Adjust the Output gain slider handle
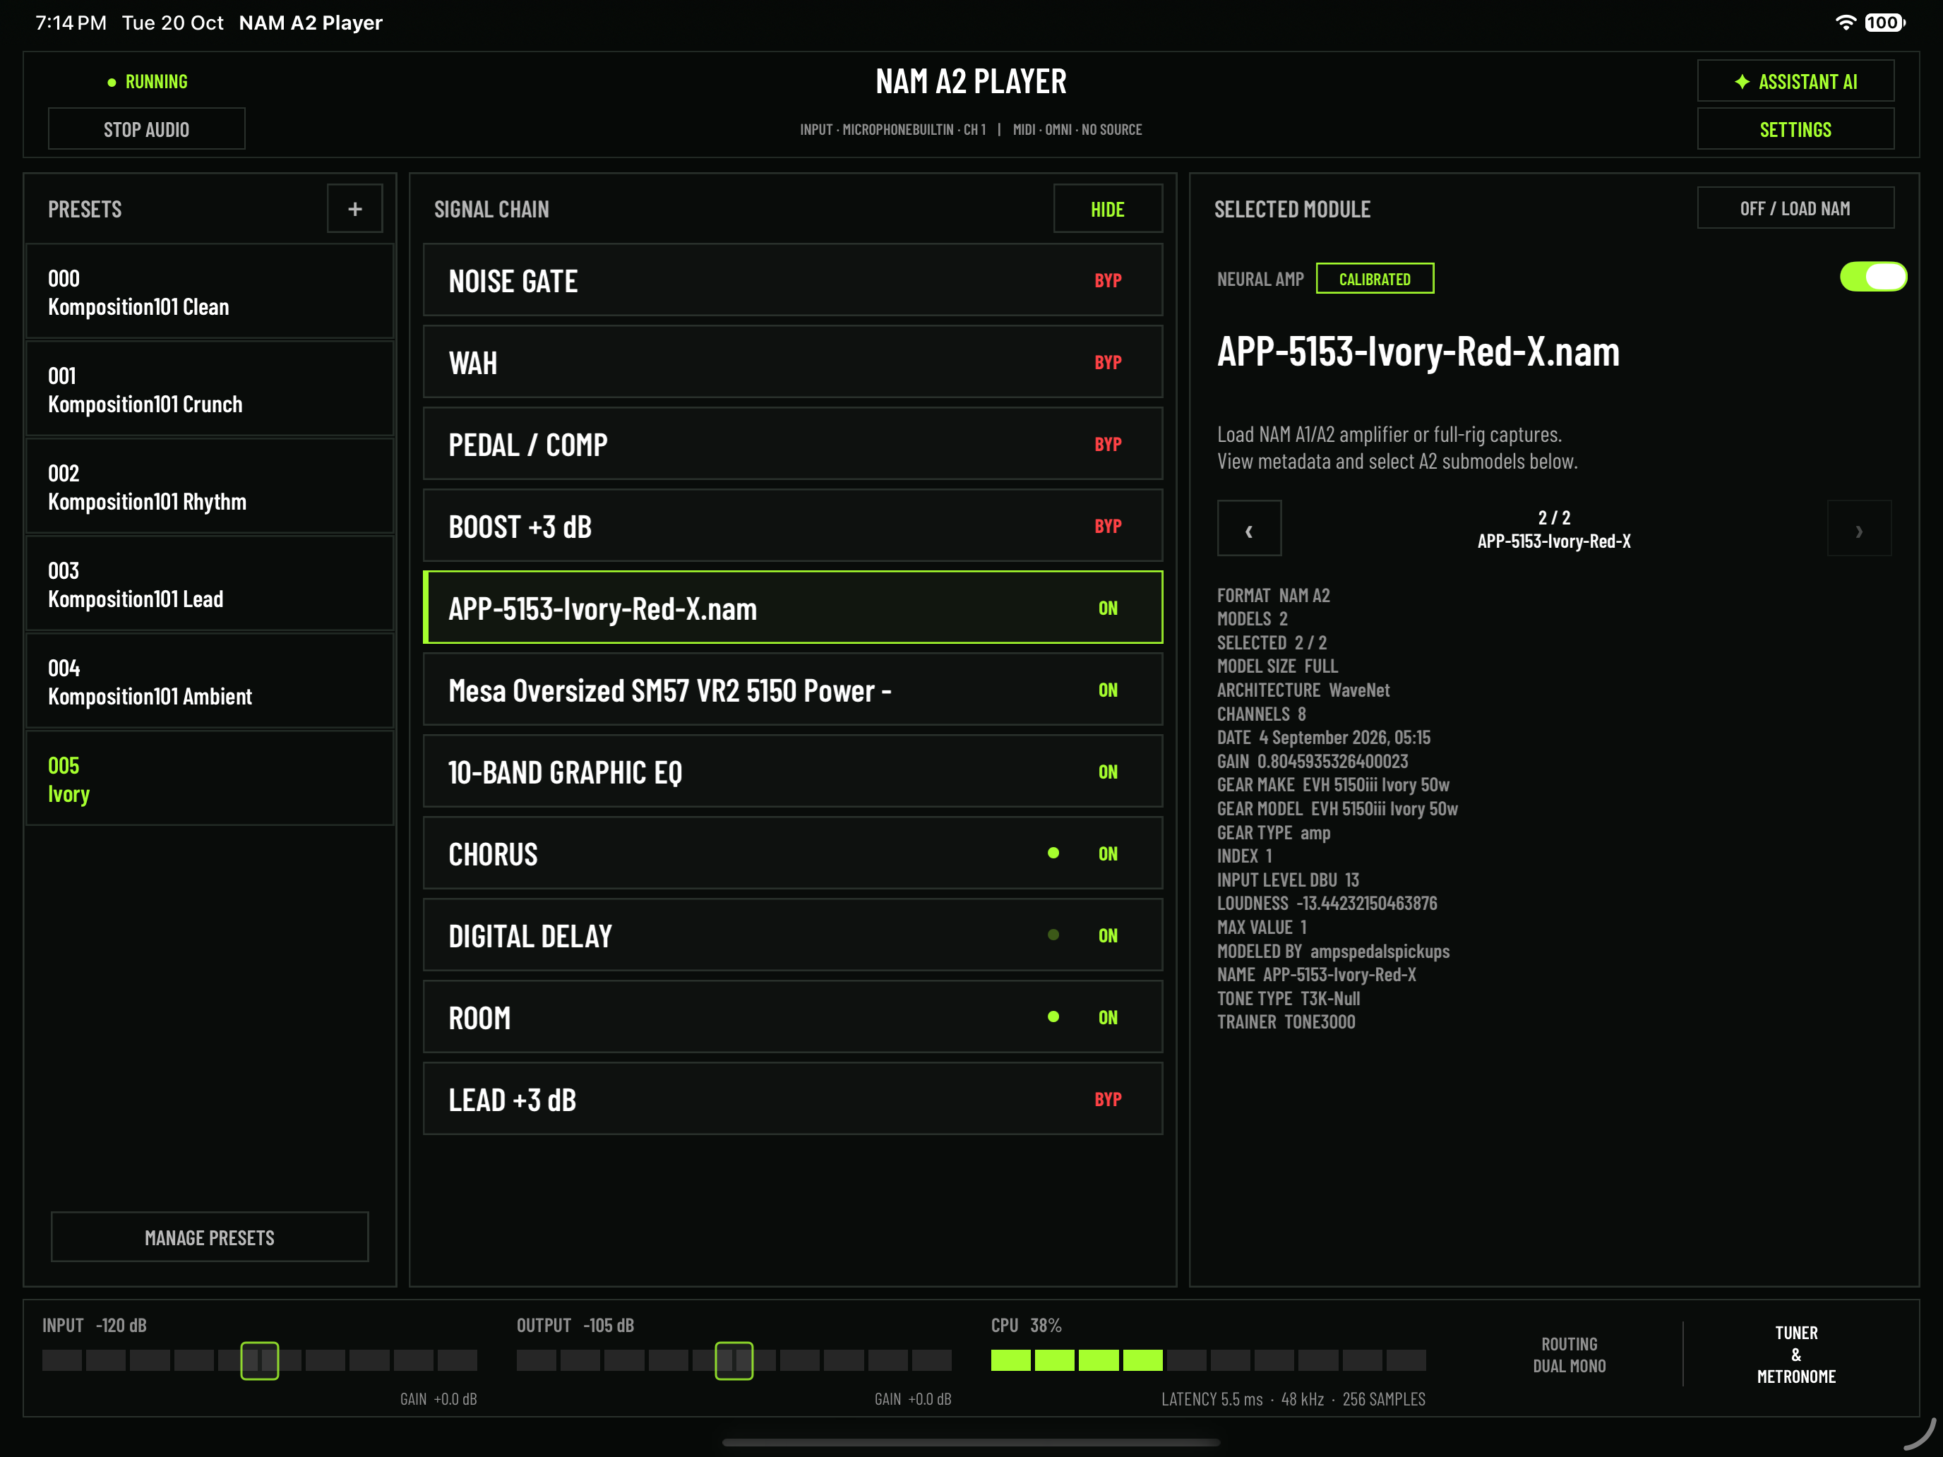The image size is (1943, 1457). pyautogui.click(x=734, y=1360)
